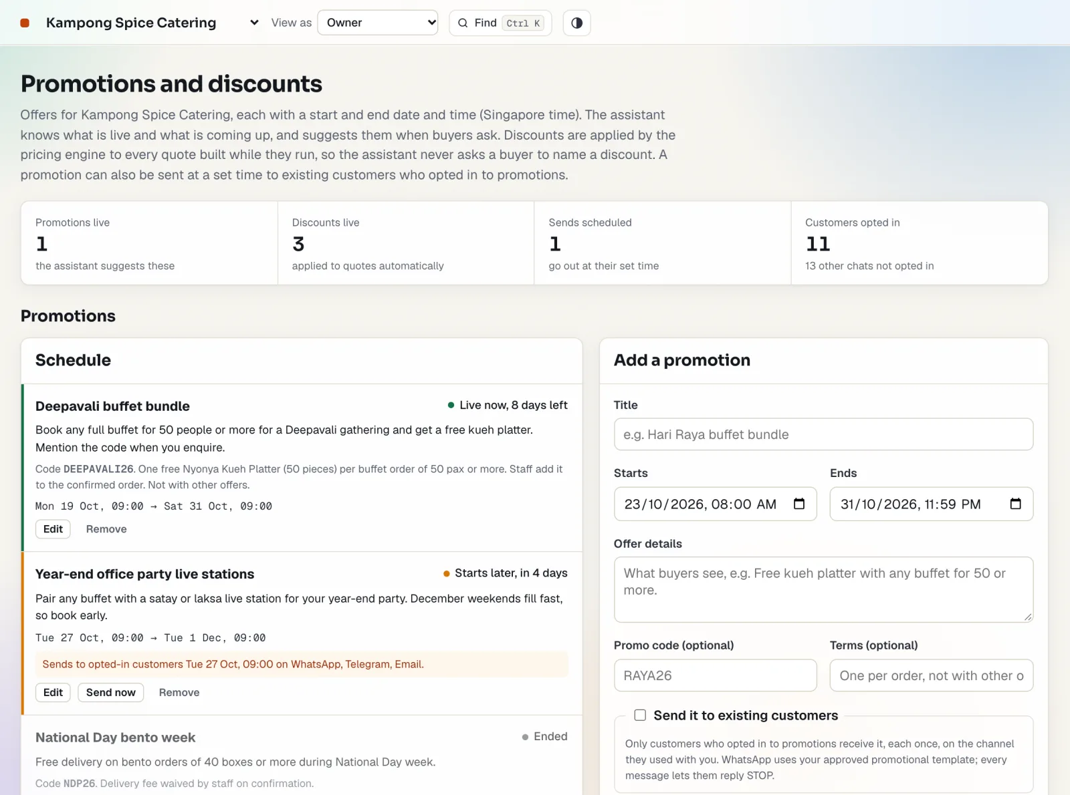This screenshot has width=1070, height=795.
Task: Edit the Deepavali buffet bundle promotion
Action: click(x=53, y=529)
